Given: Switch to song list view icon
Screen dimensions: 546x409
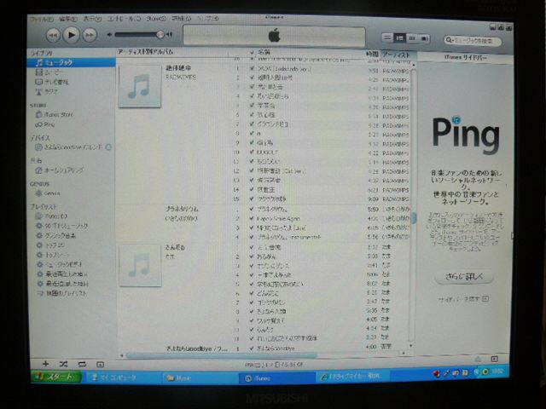Looking at the screenshot, I should tap(387, 37).
